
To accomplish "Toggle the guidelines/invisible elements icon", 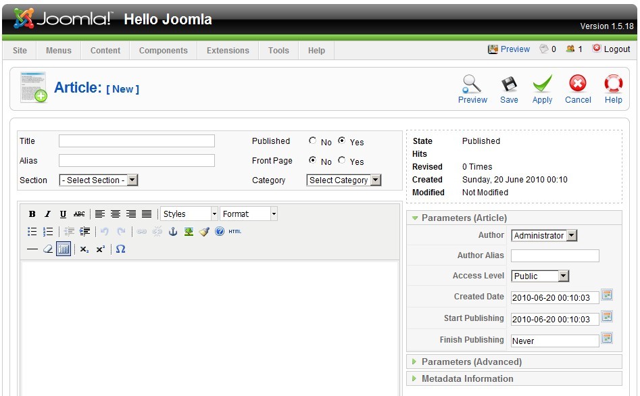I will [x=64, y=249].
